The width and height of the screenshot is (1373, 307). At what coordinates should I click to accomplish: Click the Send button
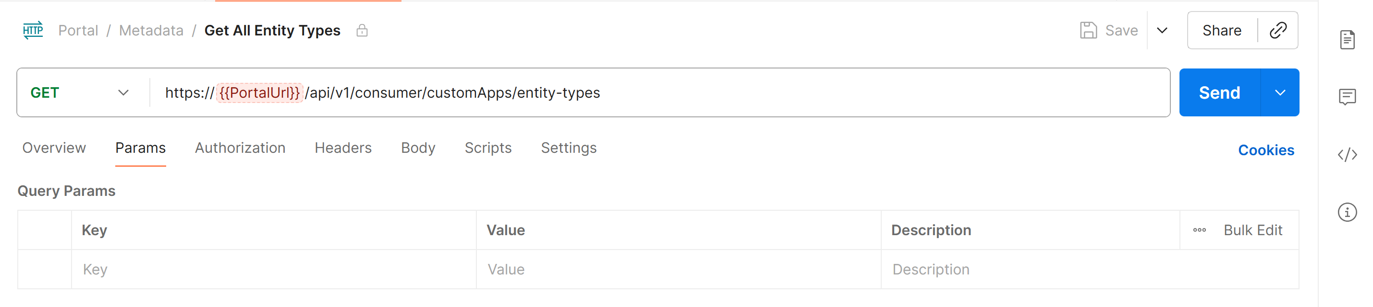pos(1219,92)
